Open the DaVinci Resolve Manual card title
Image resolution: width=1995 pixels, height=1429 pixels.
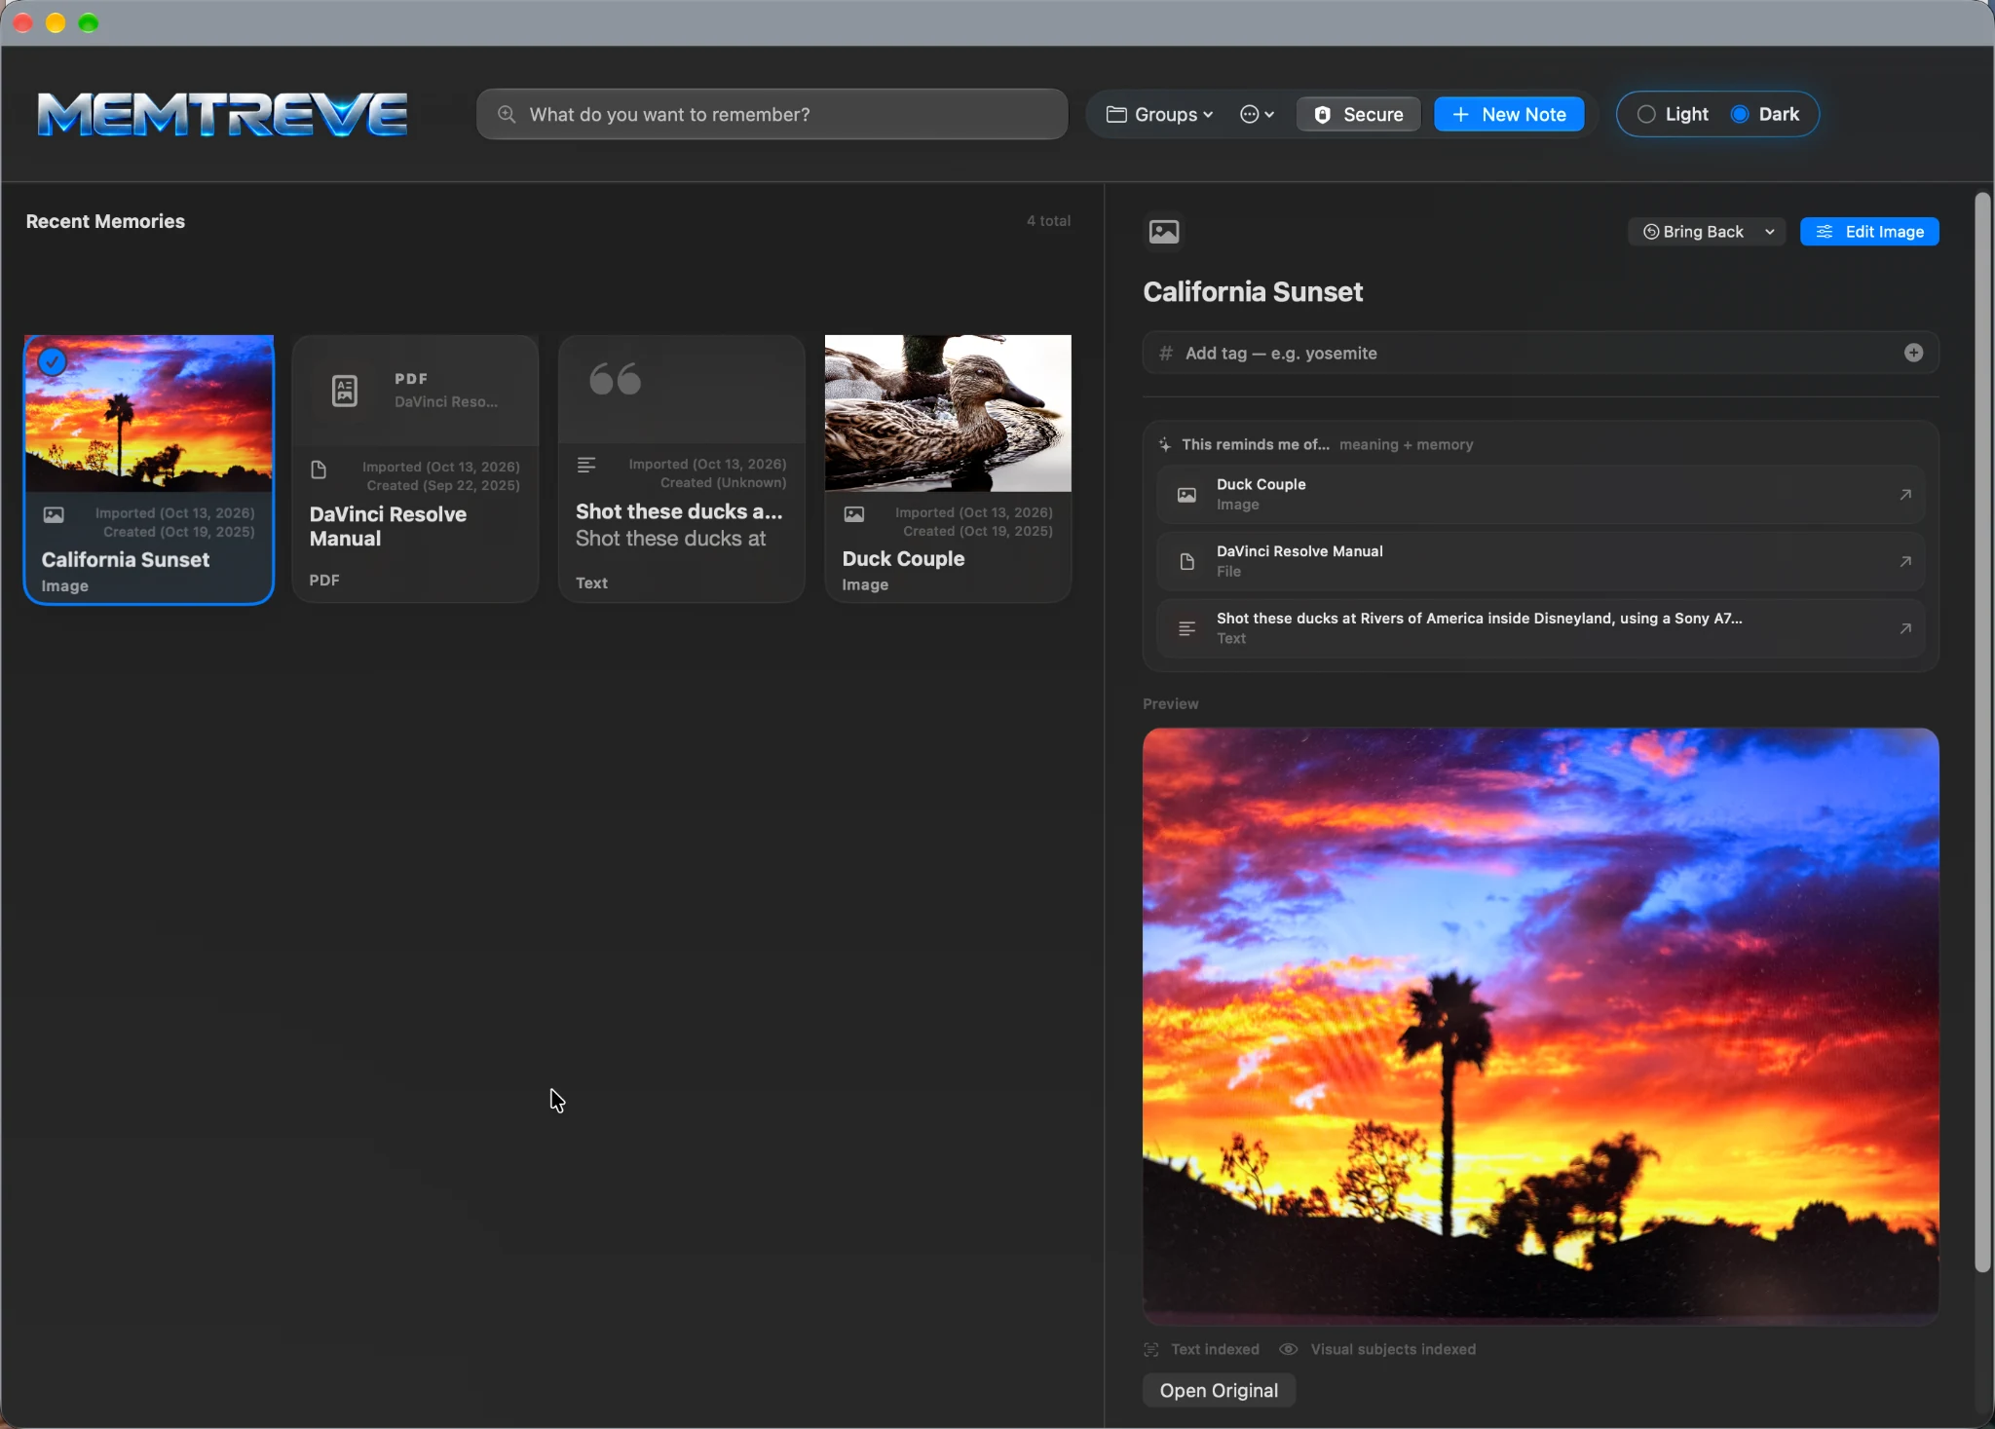point(388,526)
